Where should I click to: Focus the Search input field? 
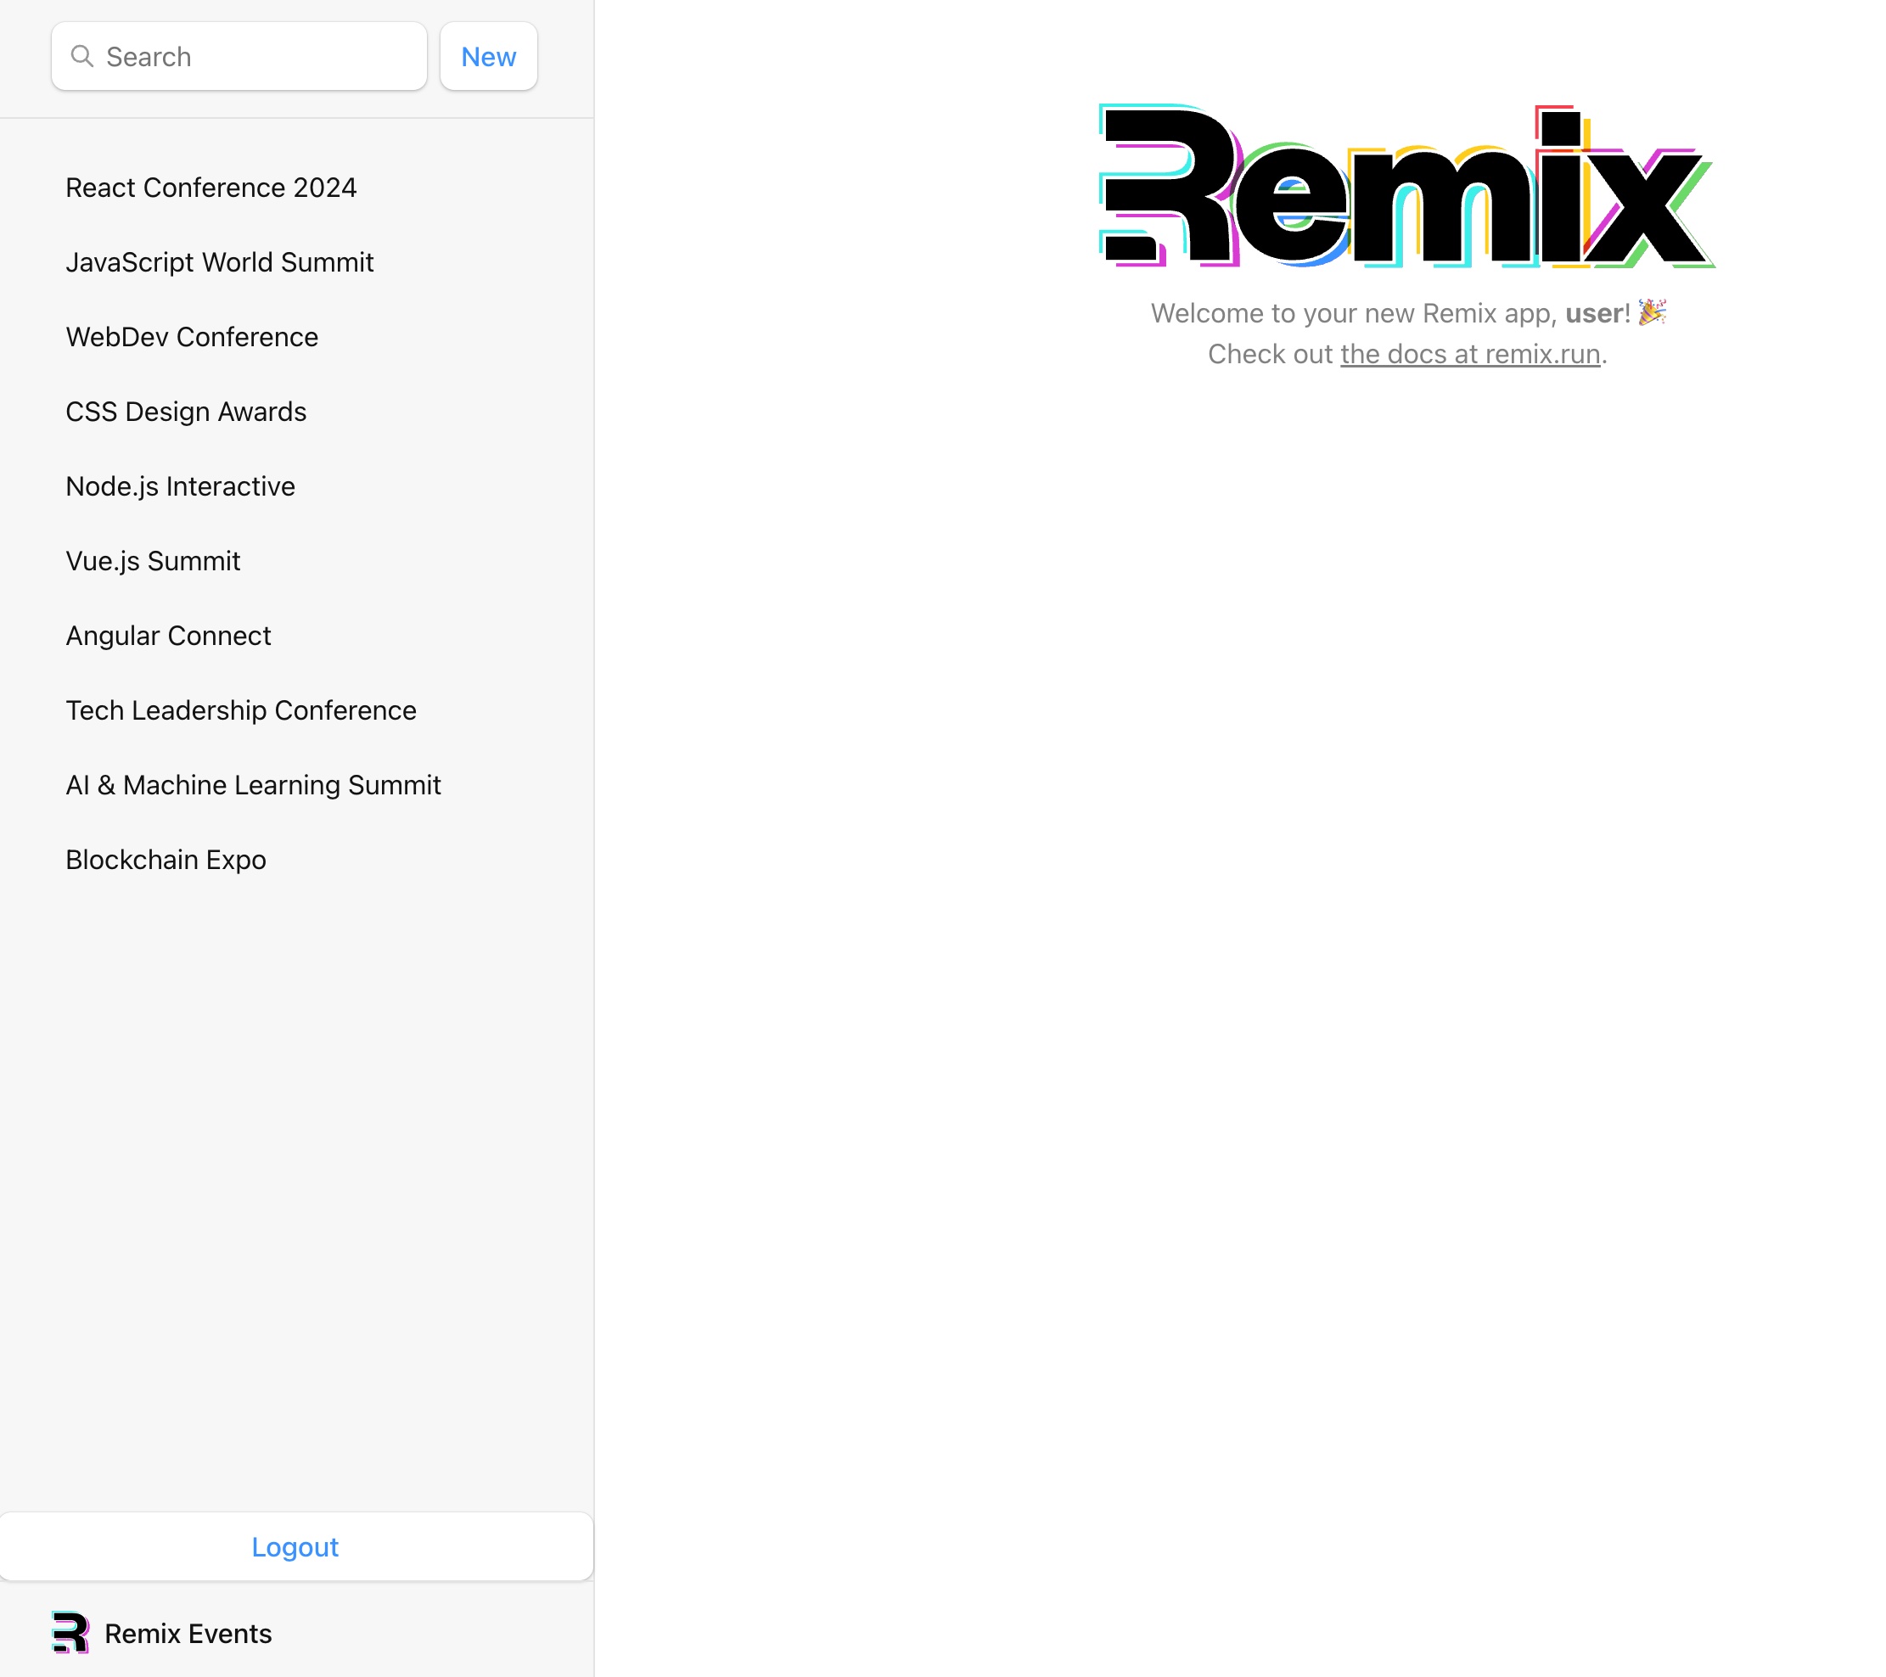[x=239, y=56]
